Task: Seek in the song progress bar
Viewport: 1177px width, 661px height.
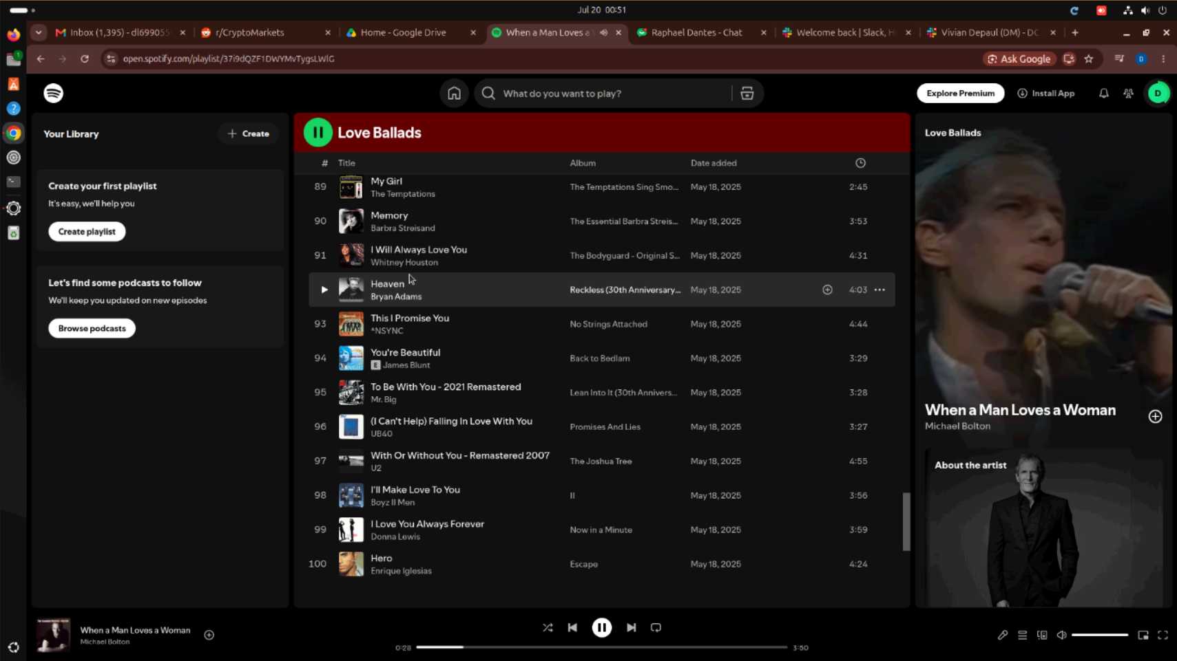Action: click(x=601, y=647)
